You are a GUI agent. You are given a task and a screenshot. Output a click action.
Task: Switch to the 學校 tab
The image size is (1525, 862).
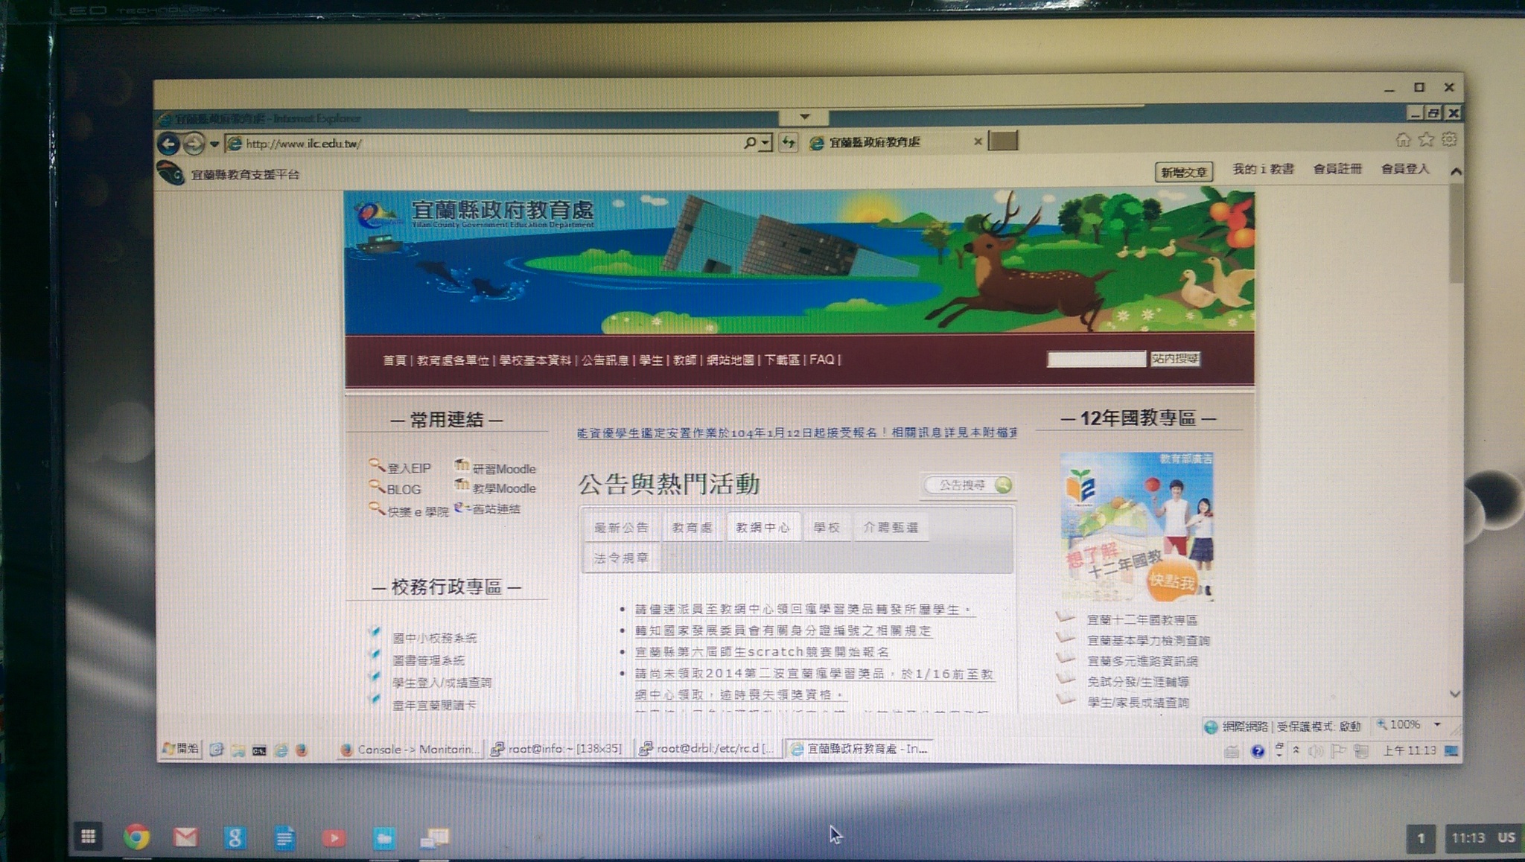pos(827,527)
